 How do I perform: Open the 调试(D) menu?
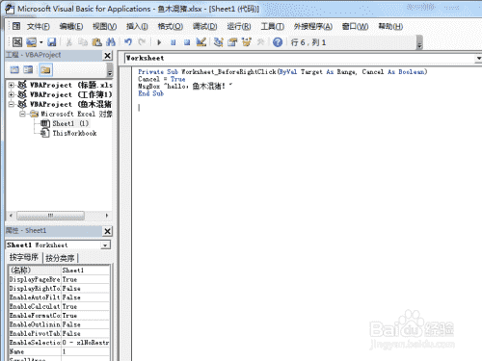(x=205, y=26)
